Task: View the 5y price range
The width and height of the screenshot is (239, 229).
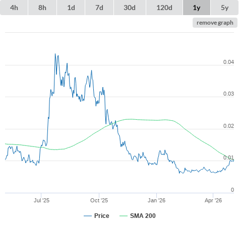Action: pyautogui.click(x=225, y=8)
